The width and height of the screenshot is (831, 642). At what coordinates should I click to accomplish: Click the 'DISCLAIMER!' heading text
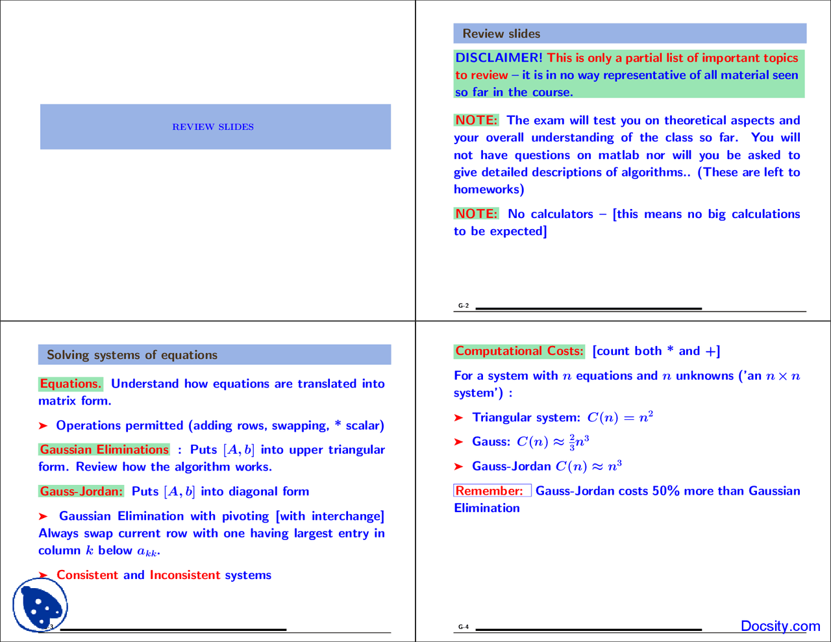[x=499, y=58]
